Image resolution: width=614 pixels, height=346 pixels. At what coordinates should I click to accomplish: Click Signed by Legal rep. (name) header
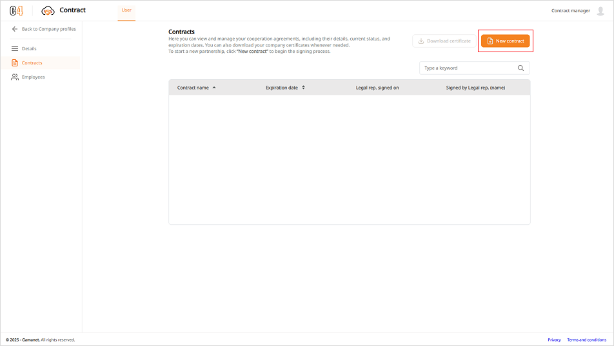[475, 88]
